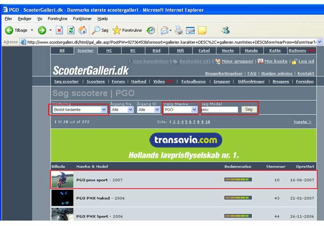Open the Mail envelope toolbar icon
The image size is (324, 226).
[165, 30]
